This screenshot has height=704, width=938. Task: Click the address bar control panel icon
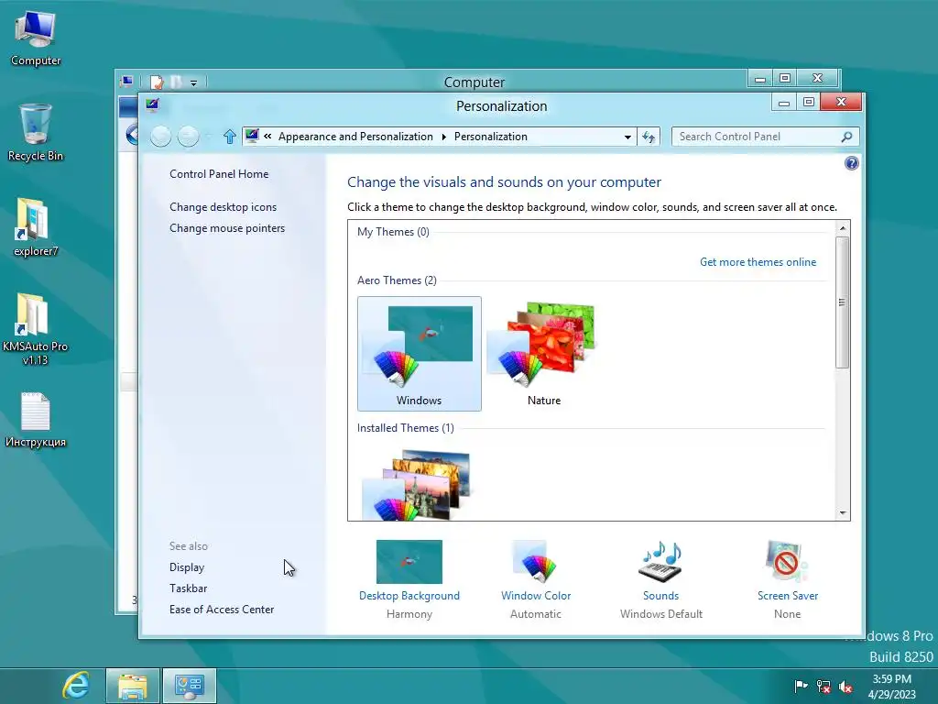coord(252,136)
